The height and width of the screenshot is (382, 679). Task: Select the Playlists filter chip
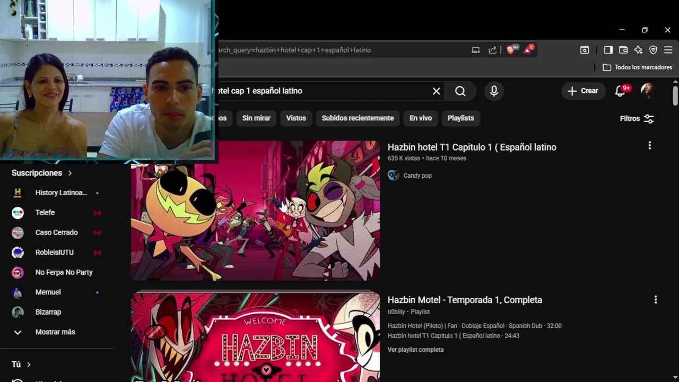click(460, 118)
